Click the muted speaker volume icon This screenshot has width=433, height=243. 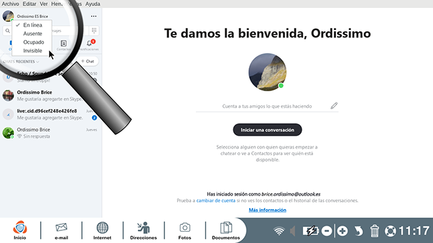[292, 231]
